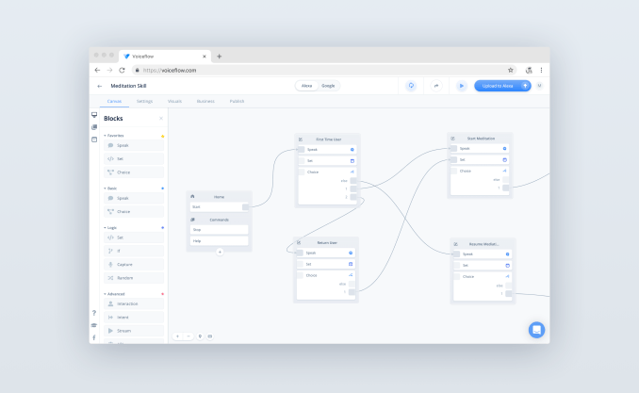Select the Random block
This screenshot has height=393, width=639.
pos(134,278)
